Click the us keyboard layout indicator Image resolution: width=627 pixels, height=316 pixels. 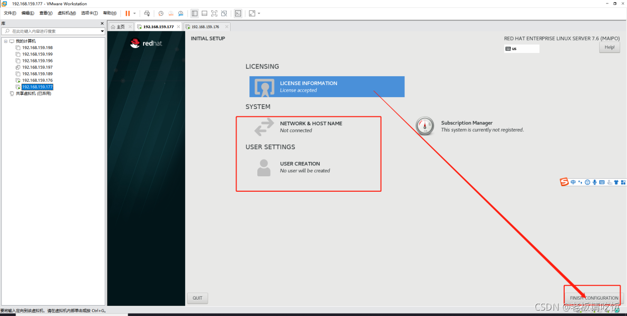(x=522, y=49)
